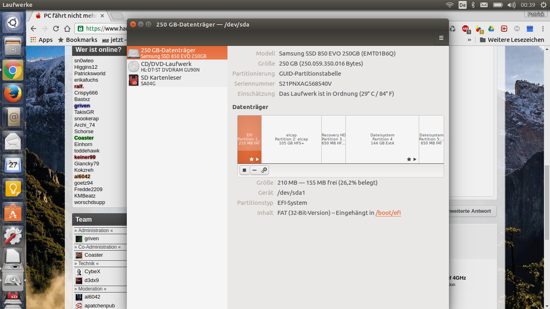Launch Google Chrome from the launcher
The image size is (550, 309).
[x=13, y=70]
